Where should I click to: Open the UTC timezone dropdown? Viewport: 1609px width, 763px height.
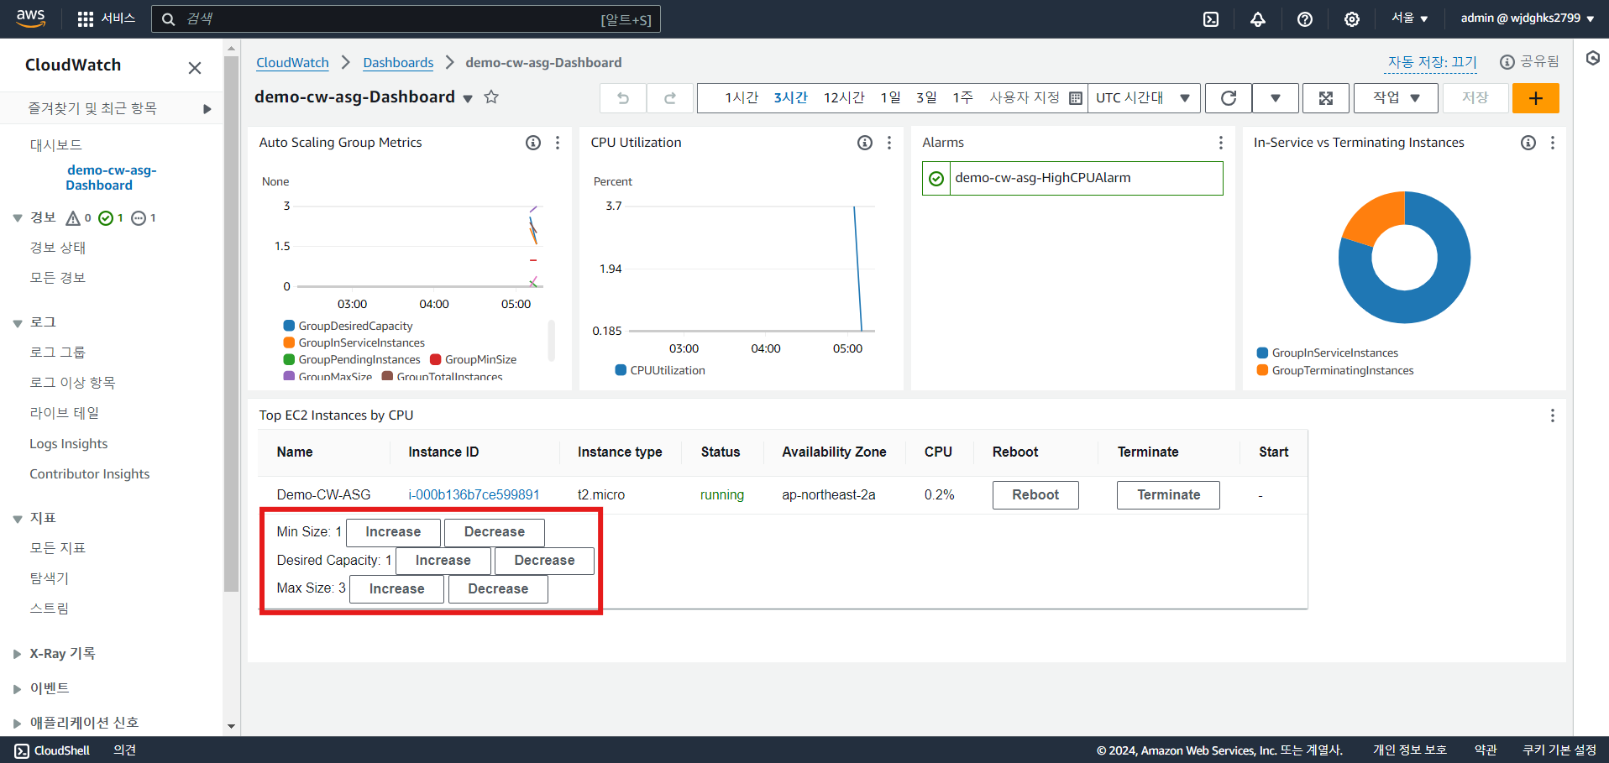tap(1143, 98)
